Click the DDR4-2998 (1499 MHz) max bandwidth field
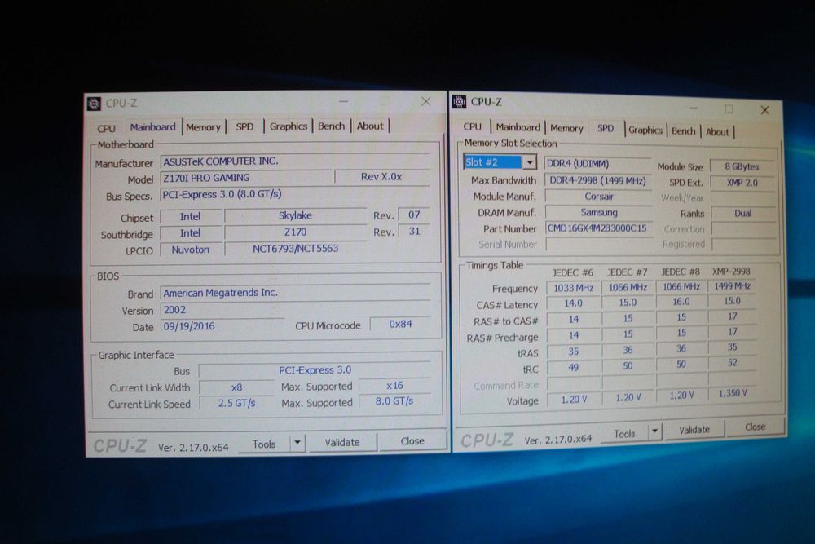Viewport: 815px width, 544px height. (597, 180)
